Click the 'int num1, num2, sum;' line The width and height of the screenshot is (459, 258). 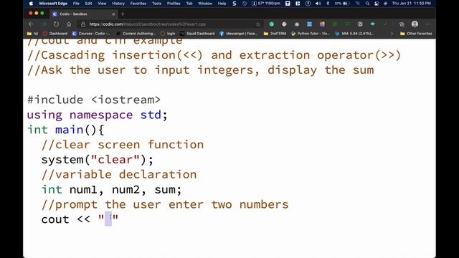pyautogui.click(x=111, y=189)
